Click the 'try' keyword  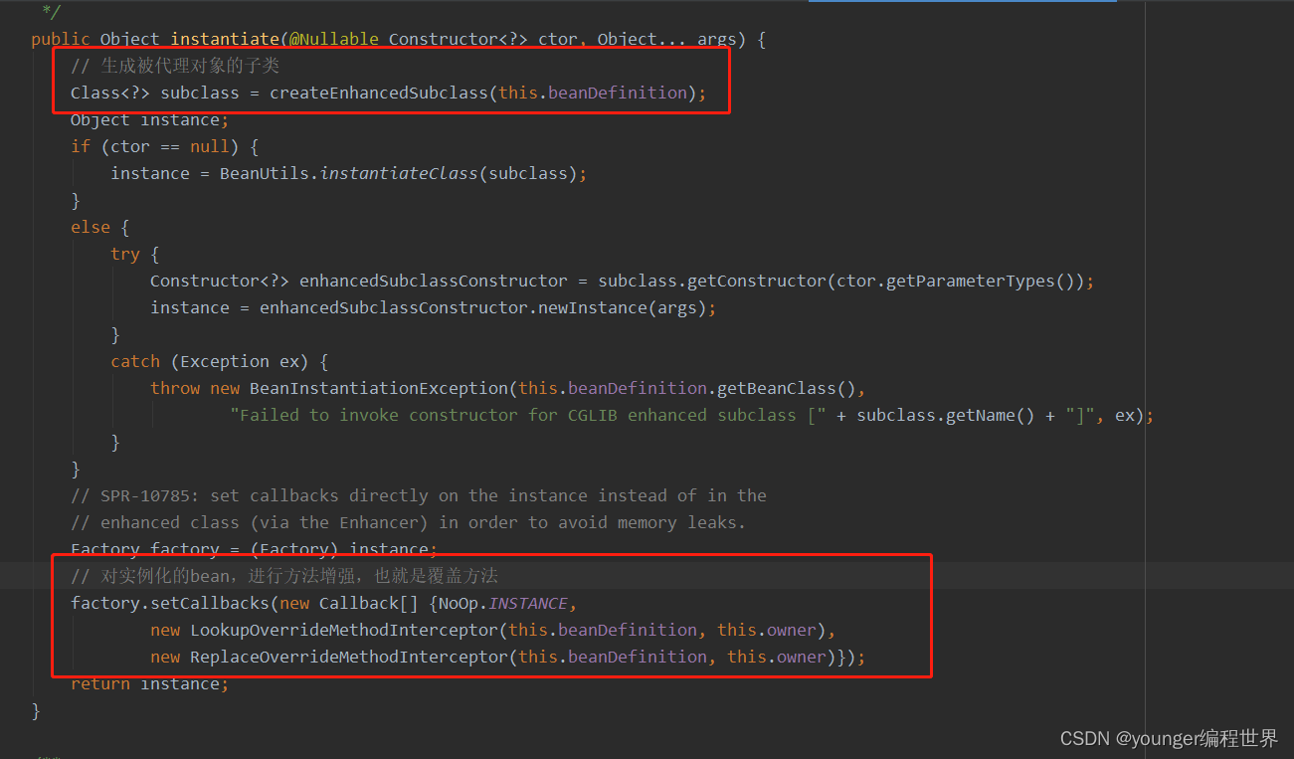point(125,254)
